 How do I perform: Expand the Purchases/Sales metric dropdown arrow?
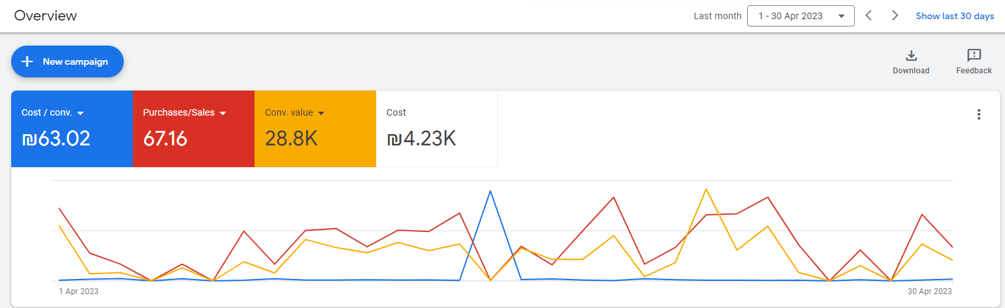[x=223, y=113]
